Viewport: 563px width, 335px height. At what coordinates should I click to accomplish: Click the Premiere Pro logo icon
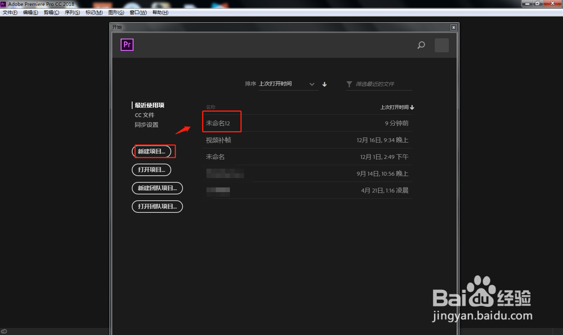coord(127,45)
